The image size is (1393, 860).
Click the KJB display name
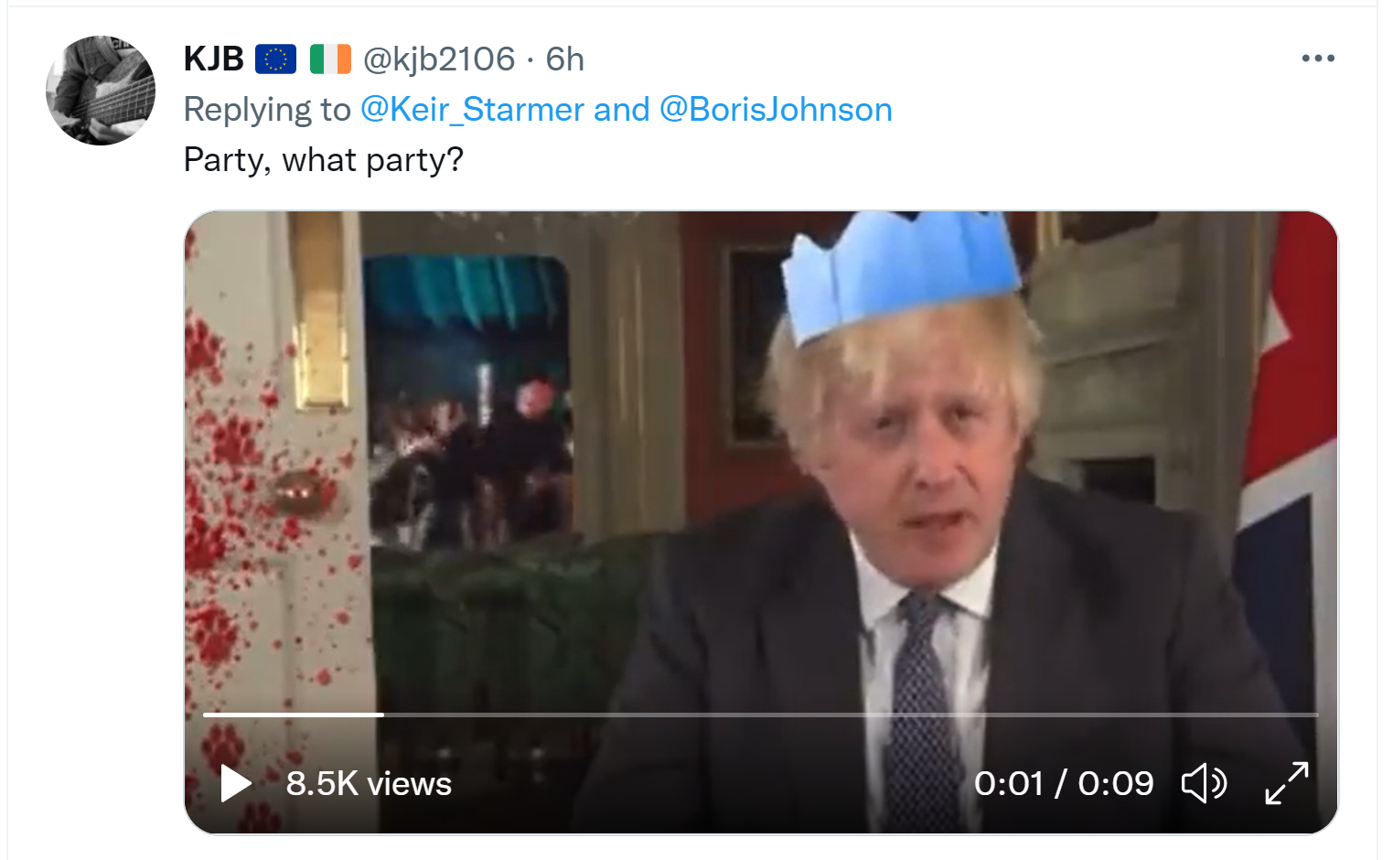(214, 59)
